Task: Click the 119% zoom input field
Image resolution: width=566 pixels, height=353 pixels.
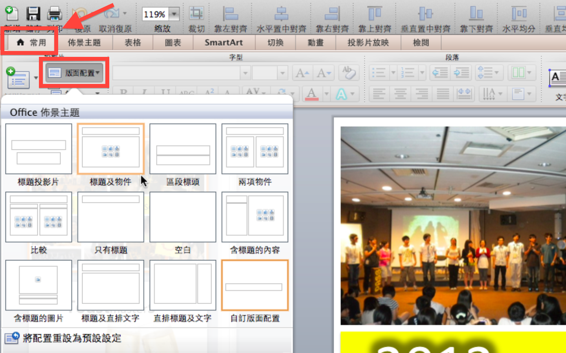Action: pos(156,14)
